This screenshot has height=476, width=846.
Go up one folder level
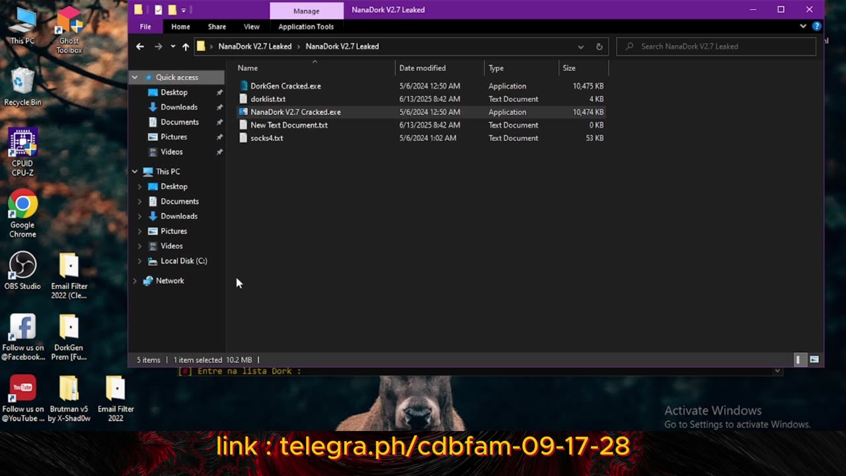186,46
